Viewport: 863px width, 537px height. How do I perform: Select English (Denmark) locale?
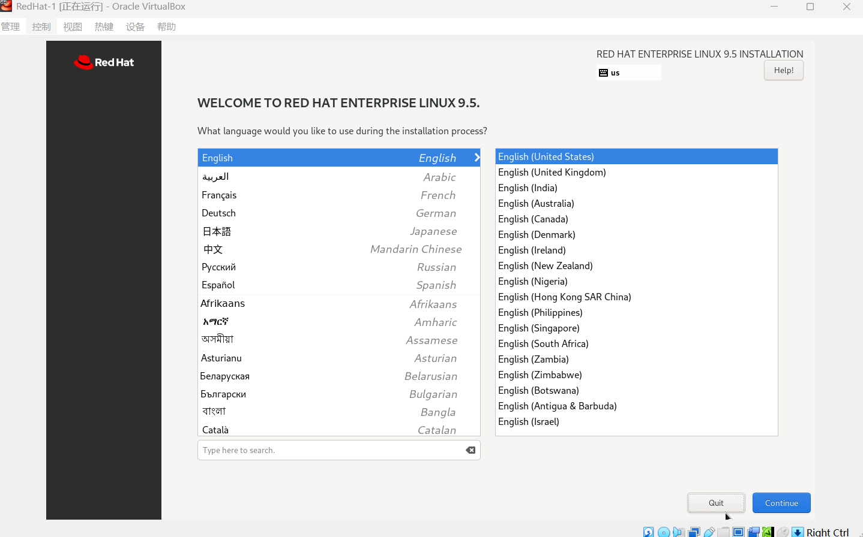pos(637,234)
